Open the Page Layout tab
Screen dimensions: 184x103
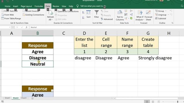(26, 6)
